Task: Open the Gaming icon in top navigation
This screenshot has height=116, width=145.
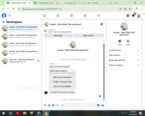Action: [99, 15]
